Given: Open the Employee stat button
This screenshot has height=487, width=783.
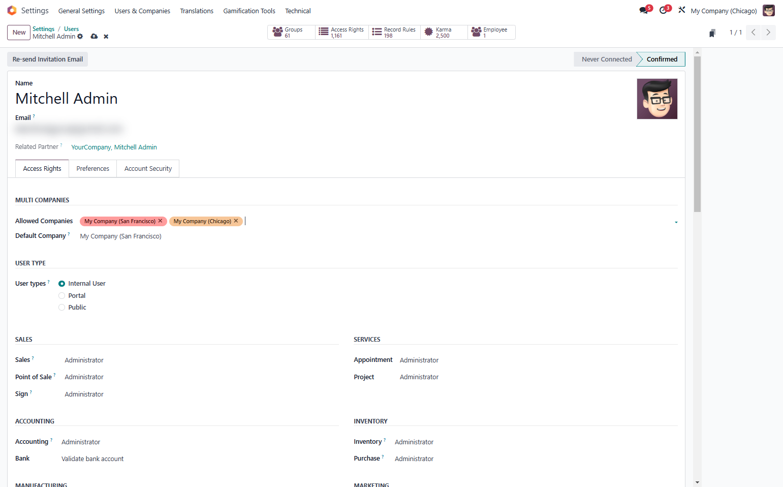Looking at the screenshot, I should coord(491,33).
